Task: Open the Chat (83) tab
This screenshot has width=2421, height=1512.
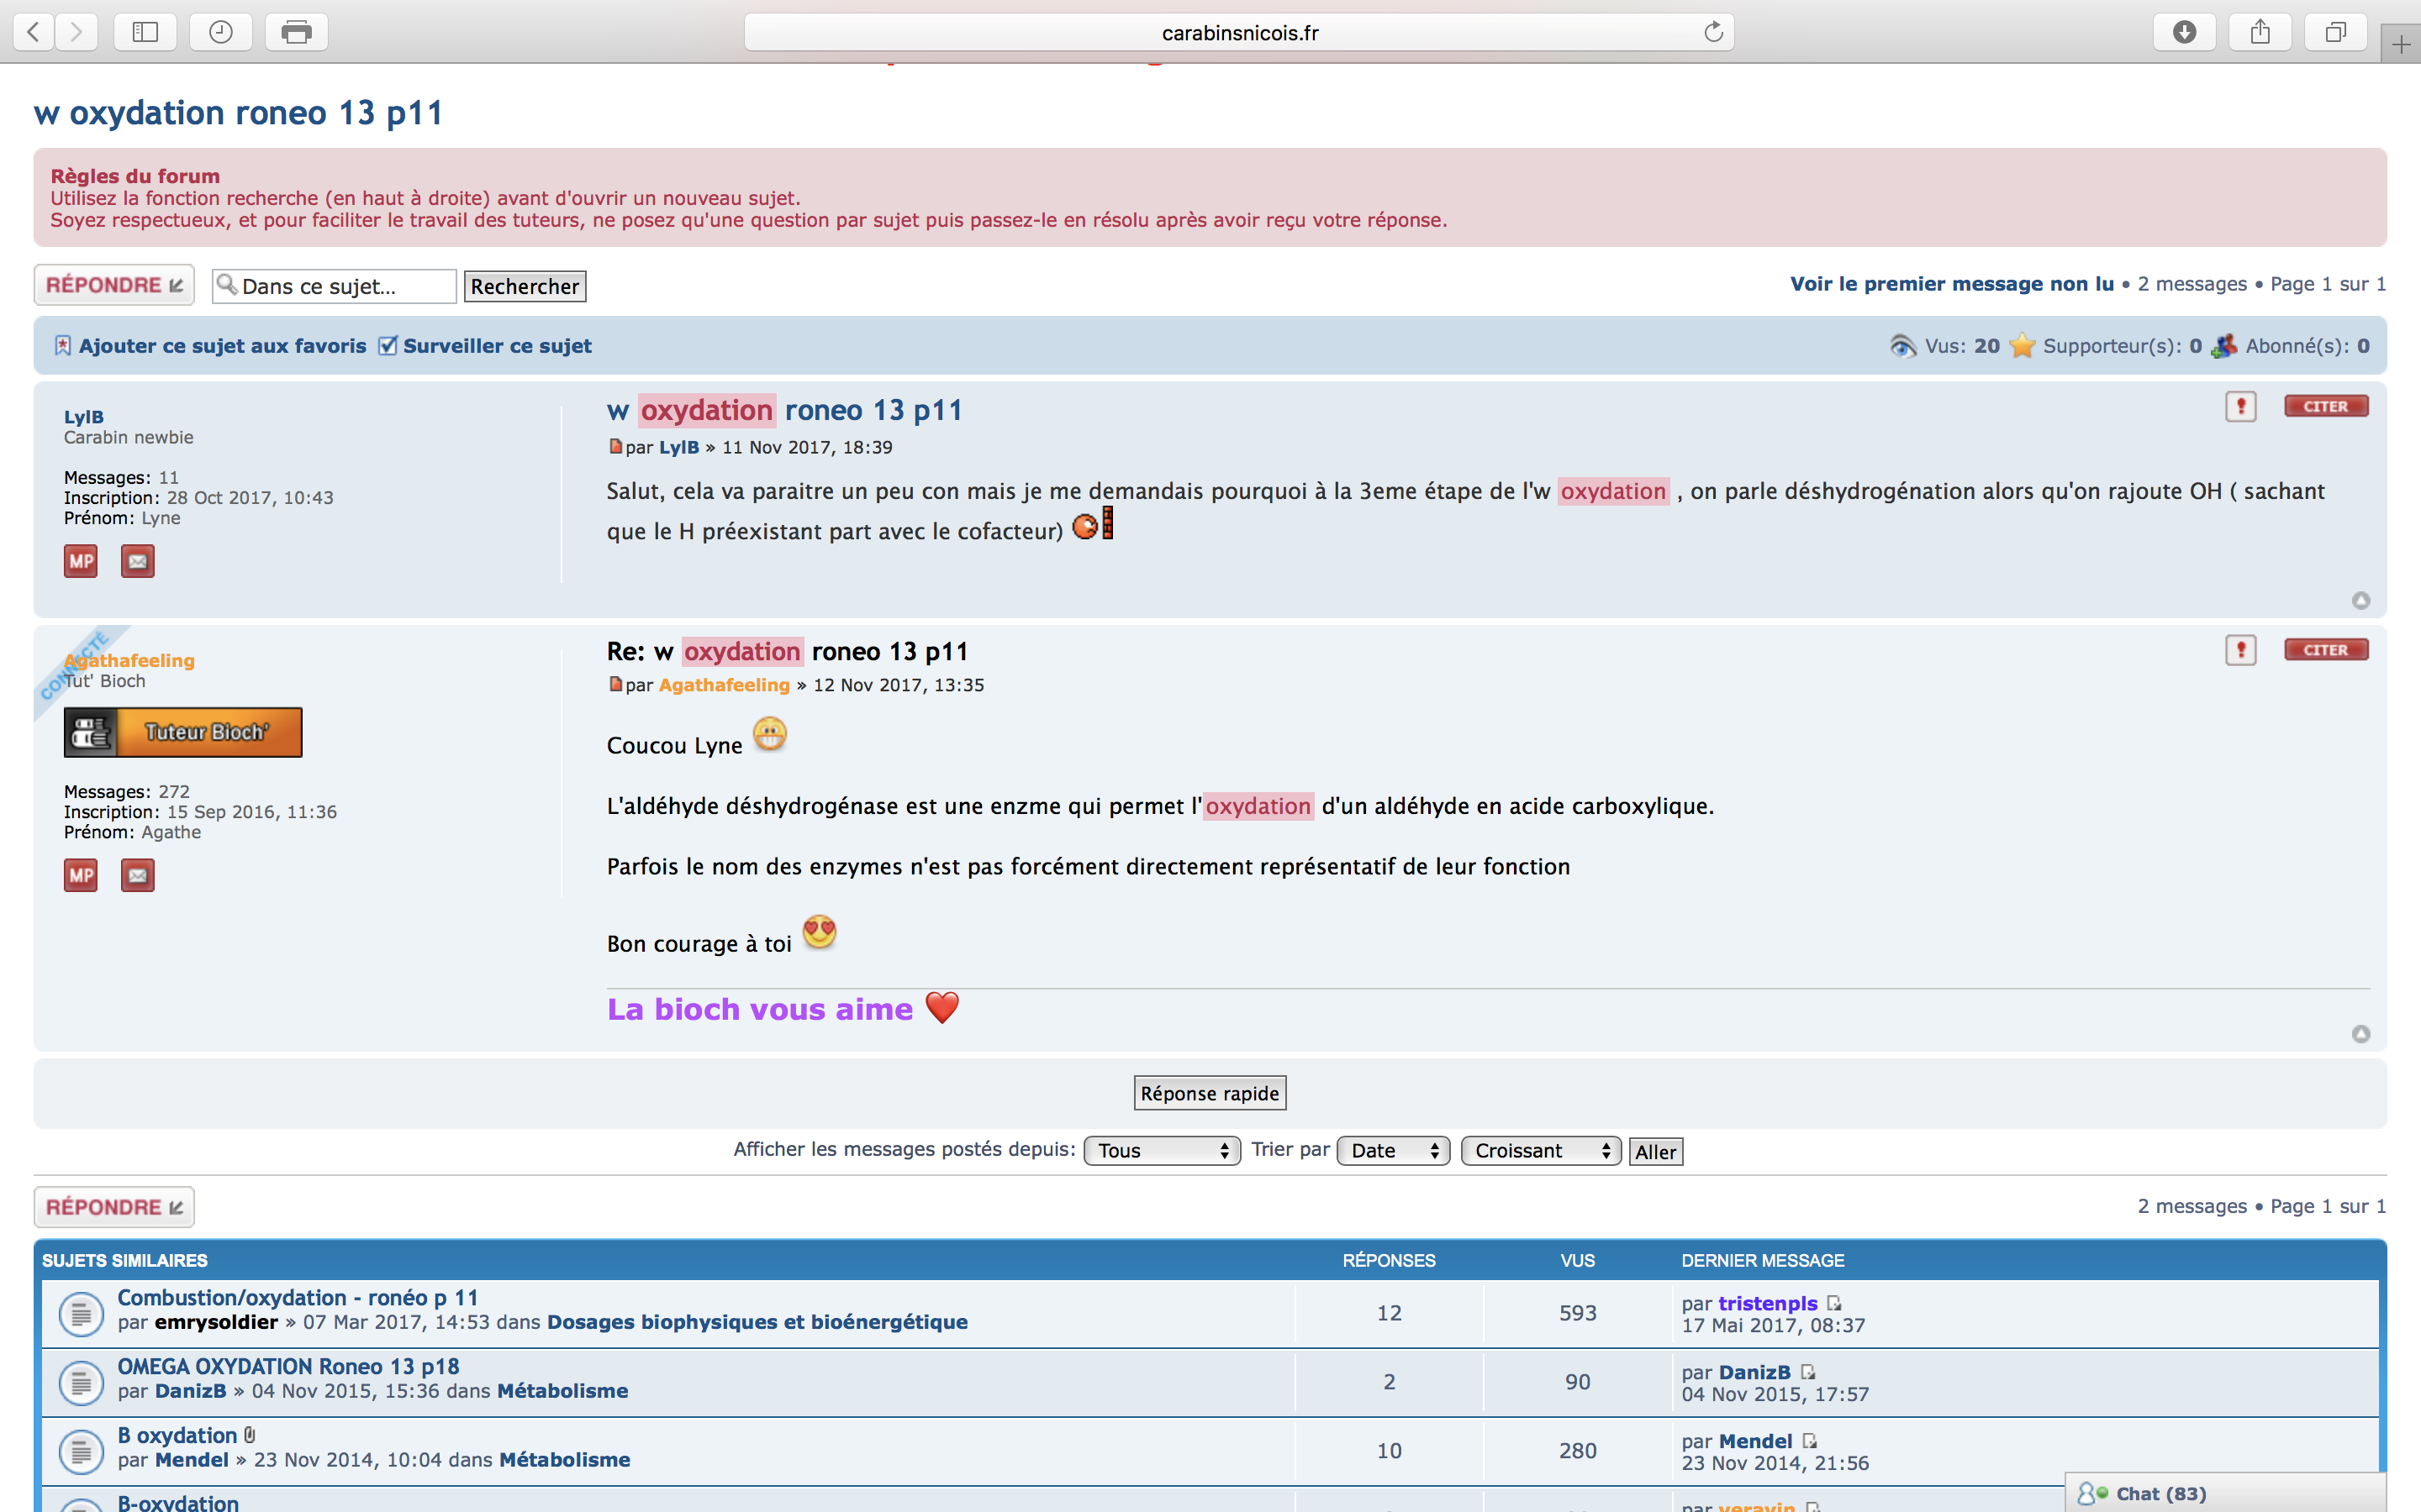Action: point(2160,1493)
